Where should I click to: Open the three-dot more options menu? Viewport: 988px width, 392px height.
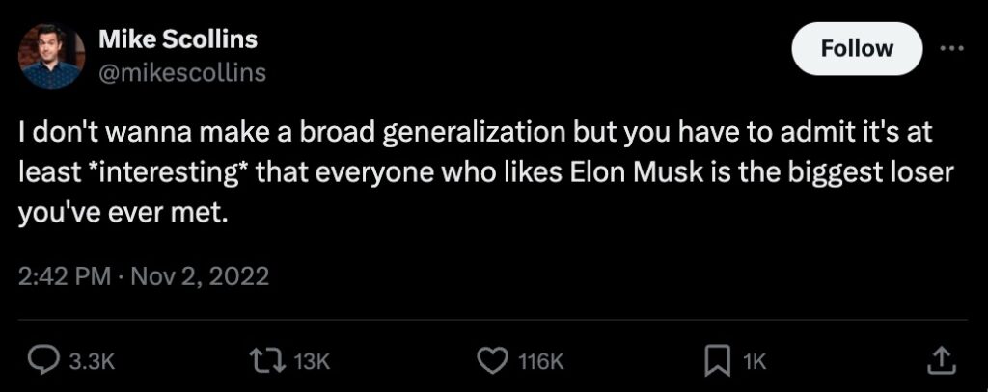[x=952, y=49]
